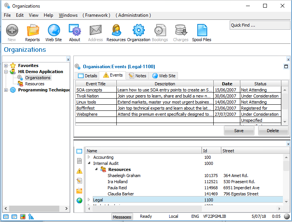Collapse the HR Demo Application node
Viewport: 292px width, 222px height.
pyautogui.click(x=6, y=72)
